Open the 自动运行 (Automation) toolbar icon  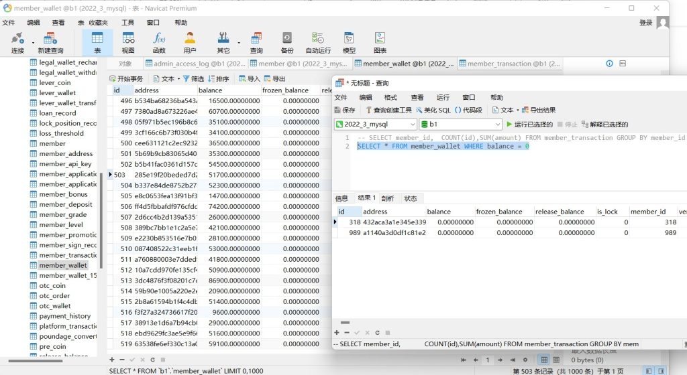coord(318,42)
